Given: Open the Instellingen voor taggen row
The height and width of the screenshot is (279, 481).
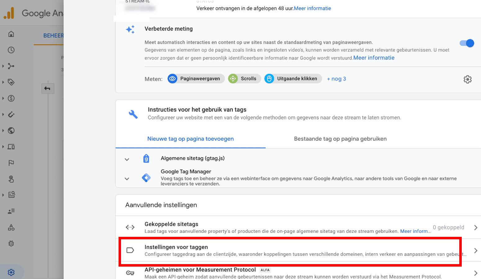Looking at the screenshot, I should pos(298,250).
